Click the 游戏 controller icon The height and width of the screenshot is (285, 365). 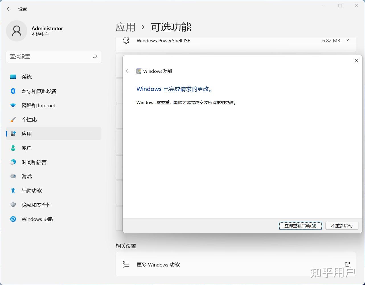click(13, 176)
